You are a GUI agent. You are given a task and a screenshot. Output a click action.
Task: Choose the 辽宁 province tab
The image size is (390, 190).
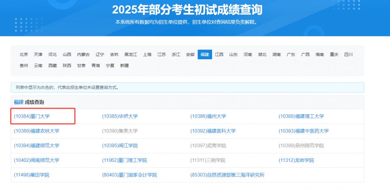100,54
